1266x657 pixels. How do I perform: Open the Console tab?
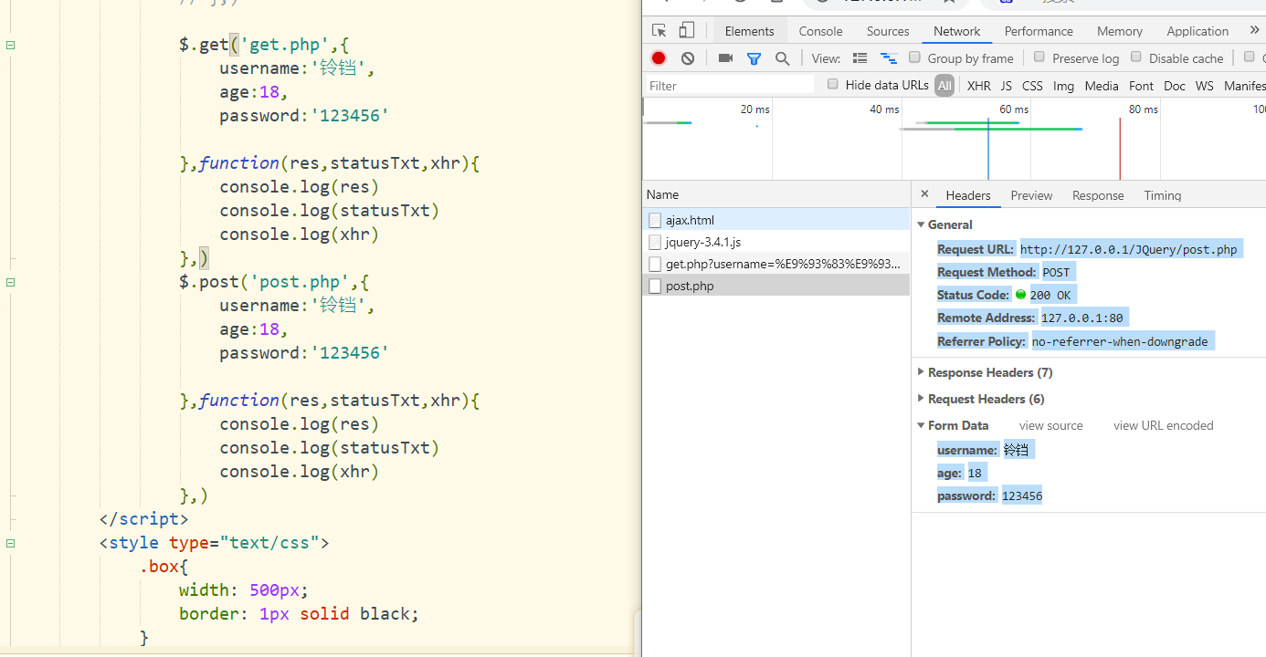[x=820, y=31]
